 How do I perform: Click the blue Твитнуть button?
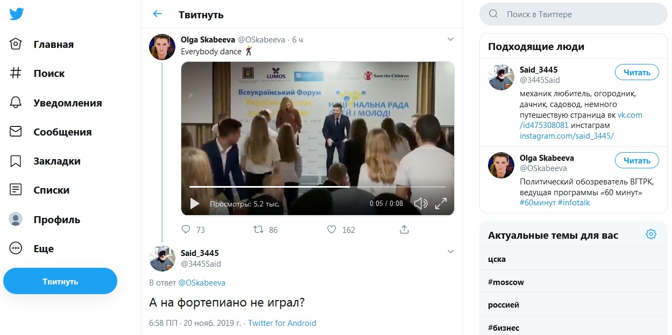tap(60, 281)
